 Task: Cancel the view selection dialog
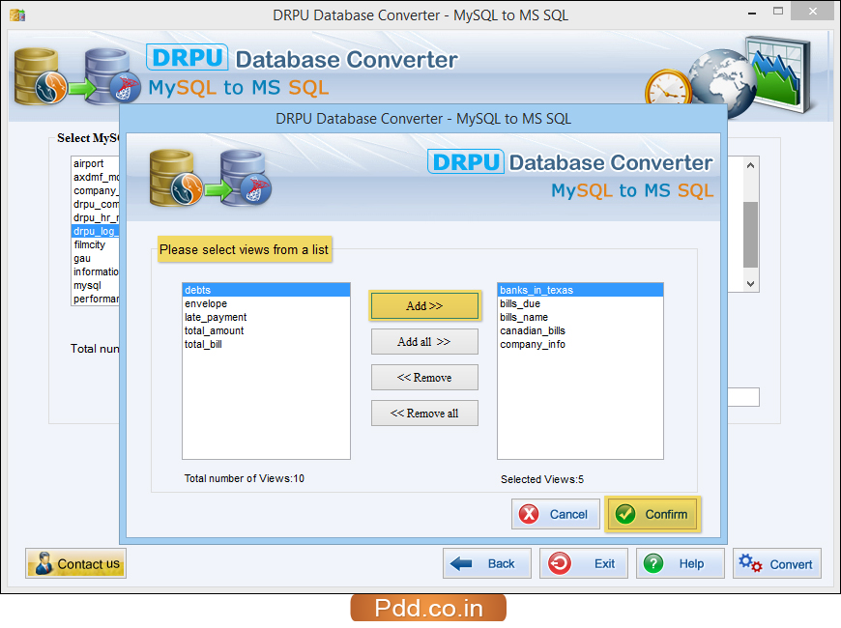556,514
